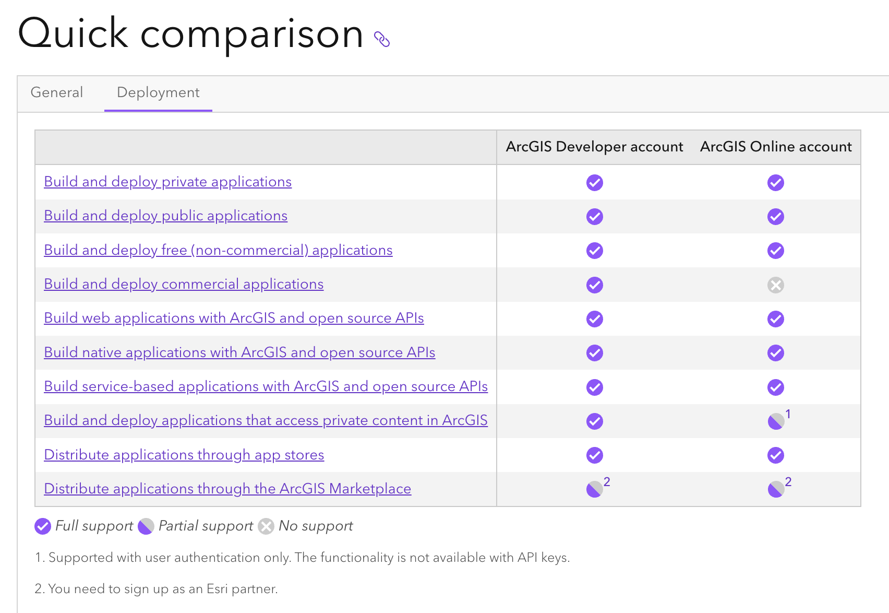Open Distribute through the ArcGIS Marketplace link
889x613 pixels.
coord(227,489)
